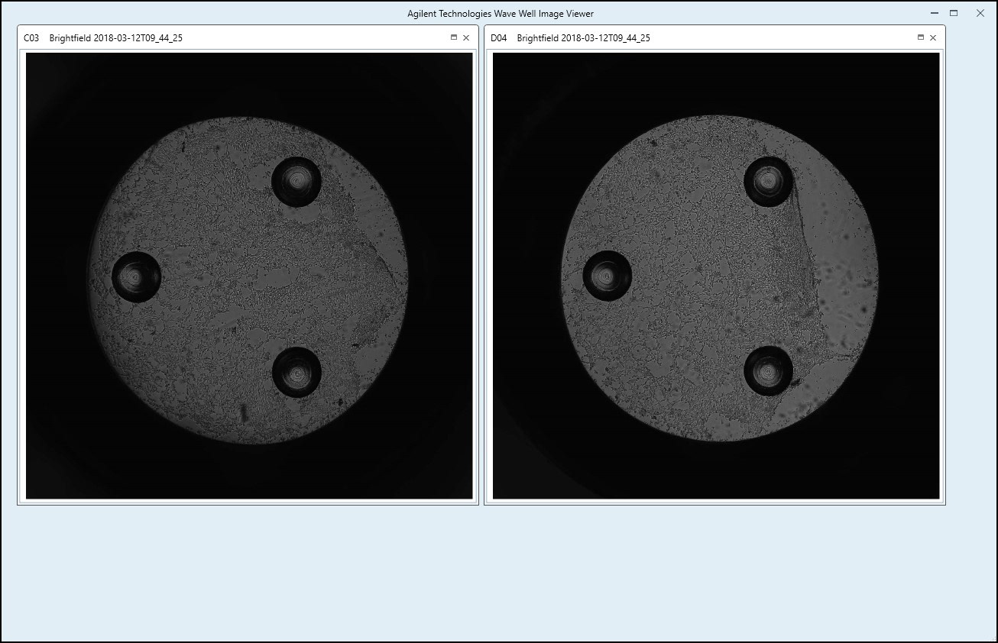The width and height of the screenshot is (998, 643).
Task: Maximize the Wave Well Image Viewer window
Action: (954, 13)
